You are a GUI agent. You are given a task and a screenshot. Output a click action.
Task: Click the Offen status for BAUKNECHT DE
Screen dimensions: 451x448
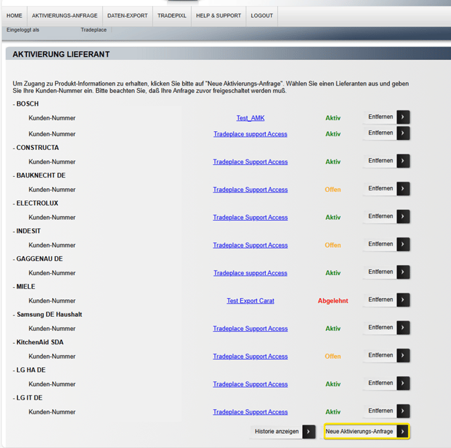[333, 190]
